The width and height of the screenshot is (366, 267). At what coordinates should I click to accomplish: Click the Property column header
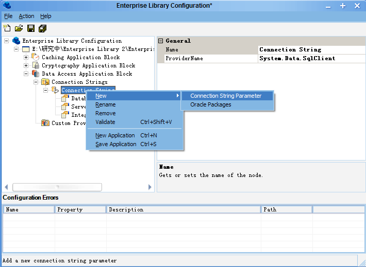point(80,209)
